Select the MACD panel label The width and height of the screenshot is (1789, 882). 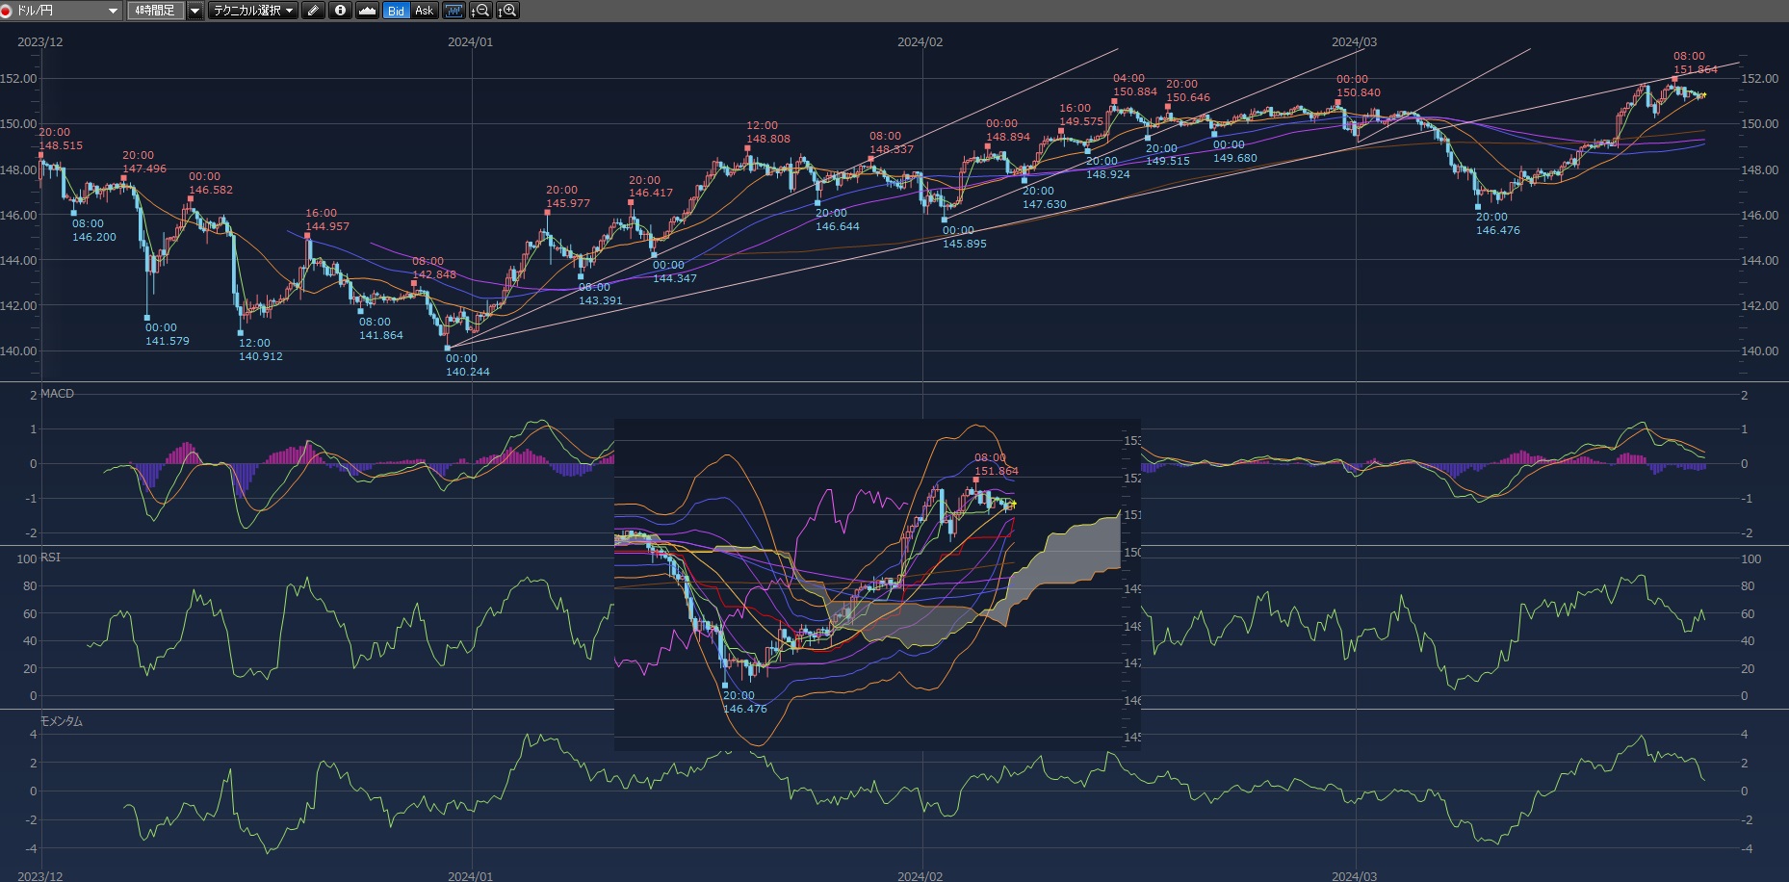(57, 394)
